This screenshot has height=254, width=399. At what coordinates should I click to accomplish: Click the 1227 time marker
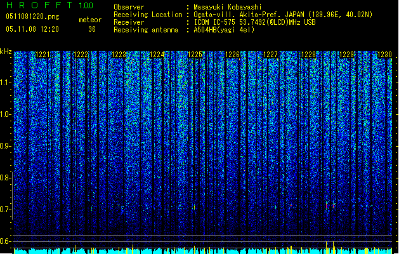click(271, 55)
